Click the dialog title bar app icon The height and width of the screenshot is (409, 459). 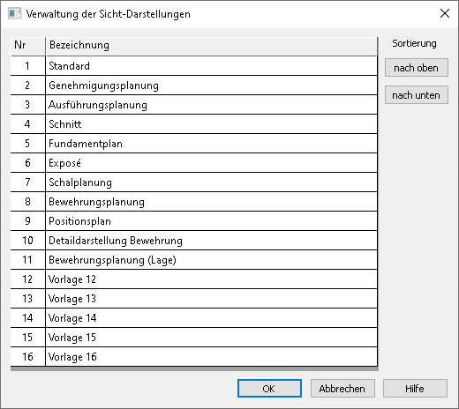pos(14,13)
